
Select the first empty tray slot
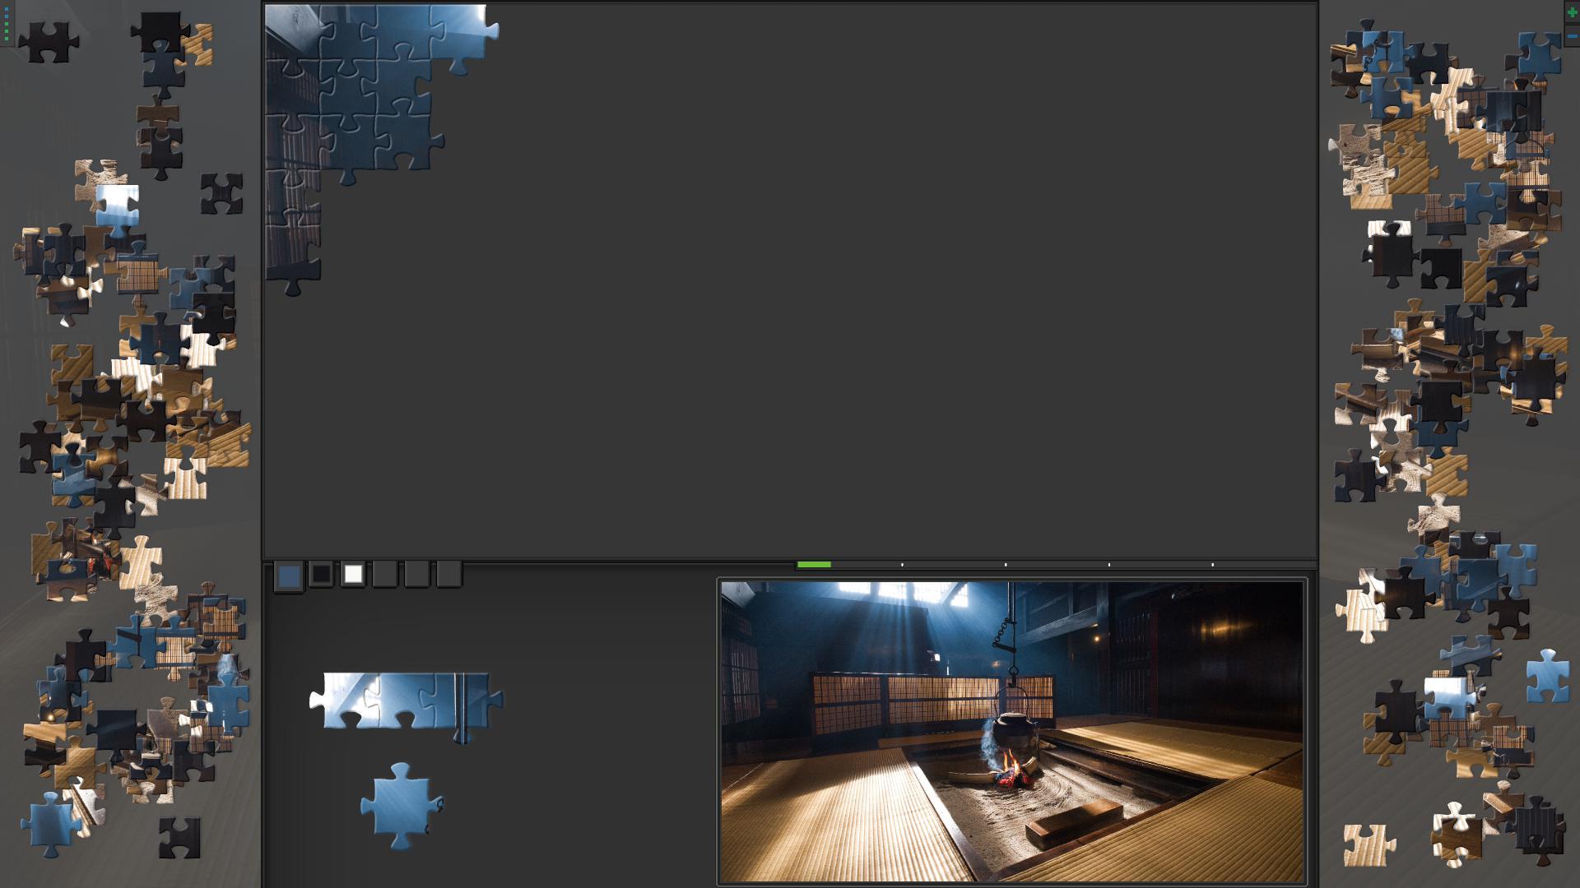385,574
